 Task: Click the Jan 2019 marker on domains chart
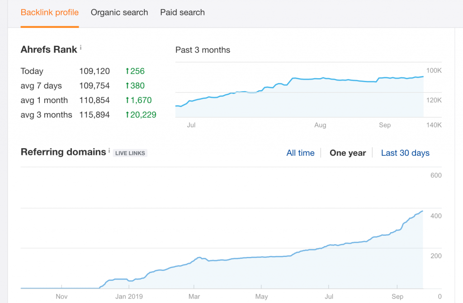[129, 297]
